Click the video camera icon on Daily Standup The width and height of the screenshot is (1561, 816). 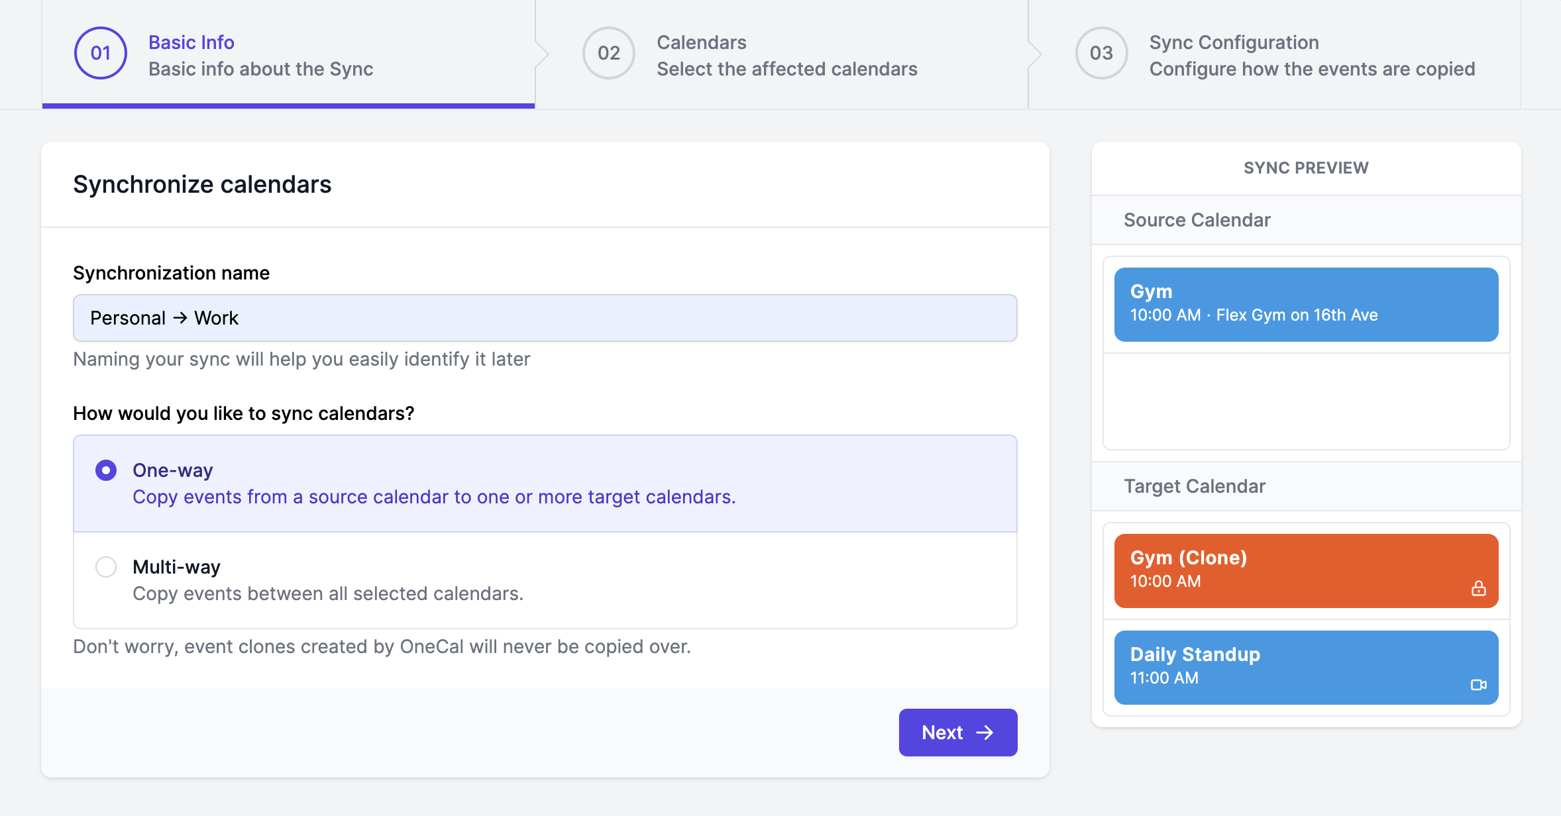pyautogui.click(x=1476, y=684)
